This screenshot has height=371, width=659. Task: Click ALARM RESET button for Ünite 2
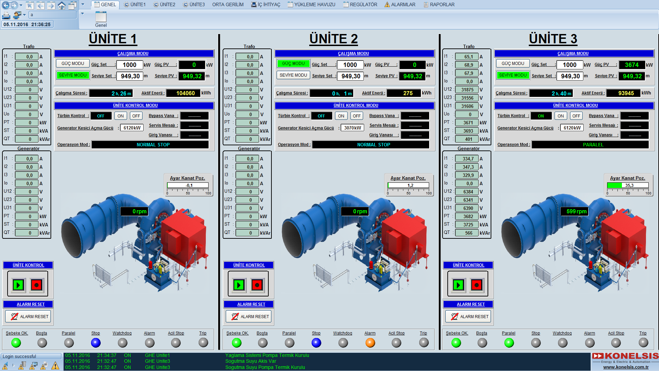(248, 316)
